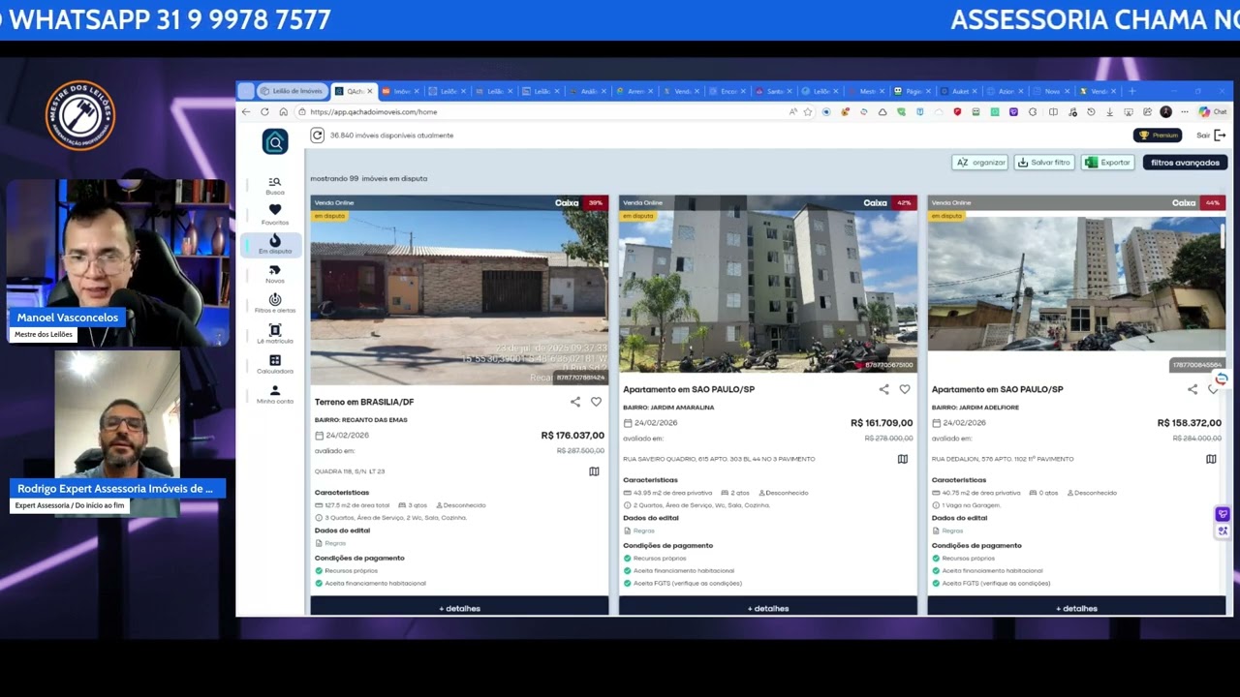Click the price R$ 161.709,00

point(882,423)
